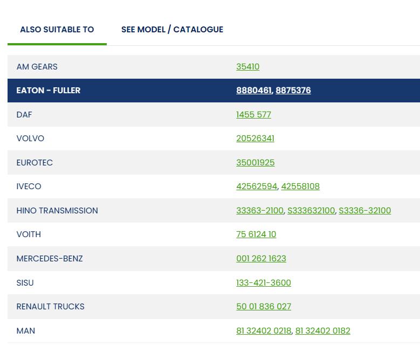Open MAN reference 81 32402 0182
This screenshot has height=346, width=420.
pos(322,331)
